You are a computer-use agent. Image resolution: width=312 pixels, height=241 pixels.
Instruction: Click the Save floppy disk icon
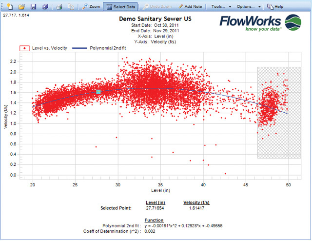point(34,7)
